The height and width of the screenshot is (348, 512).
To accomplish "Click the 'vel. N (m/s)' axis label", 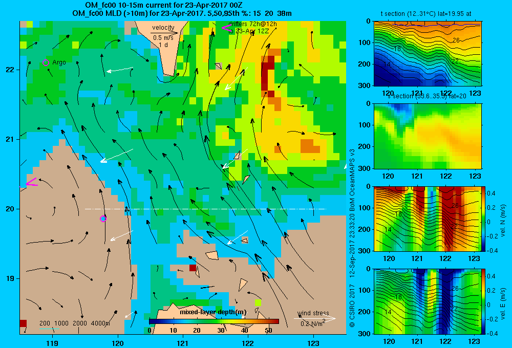I will (x=503, y=221).
